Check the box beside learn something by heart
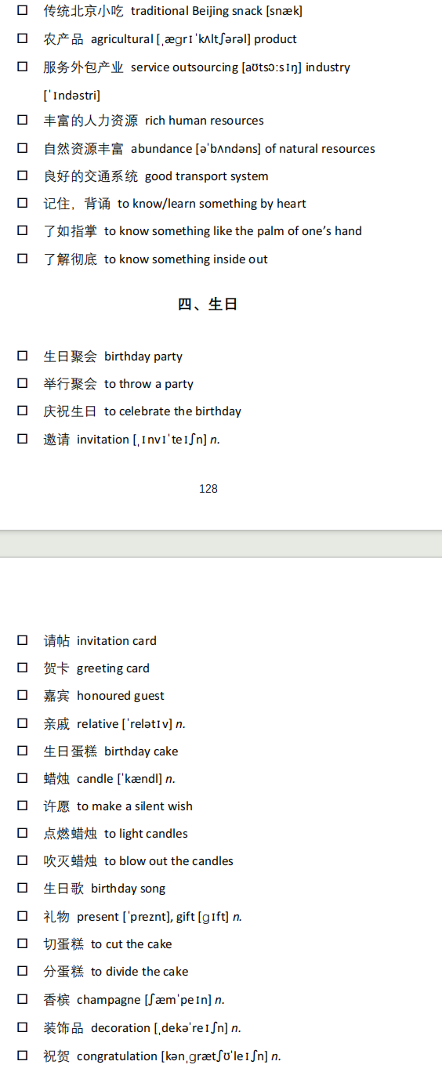442x1072 pixels. [x=23, y=203]
